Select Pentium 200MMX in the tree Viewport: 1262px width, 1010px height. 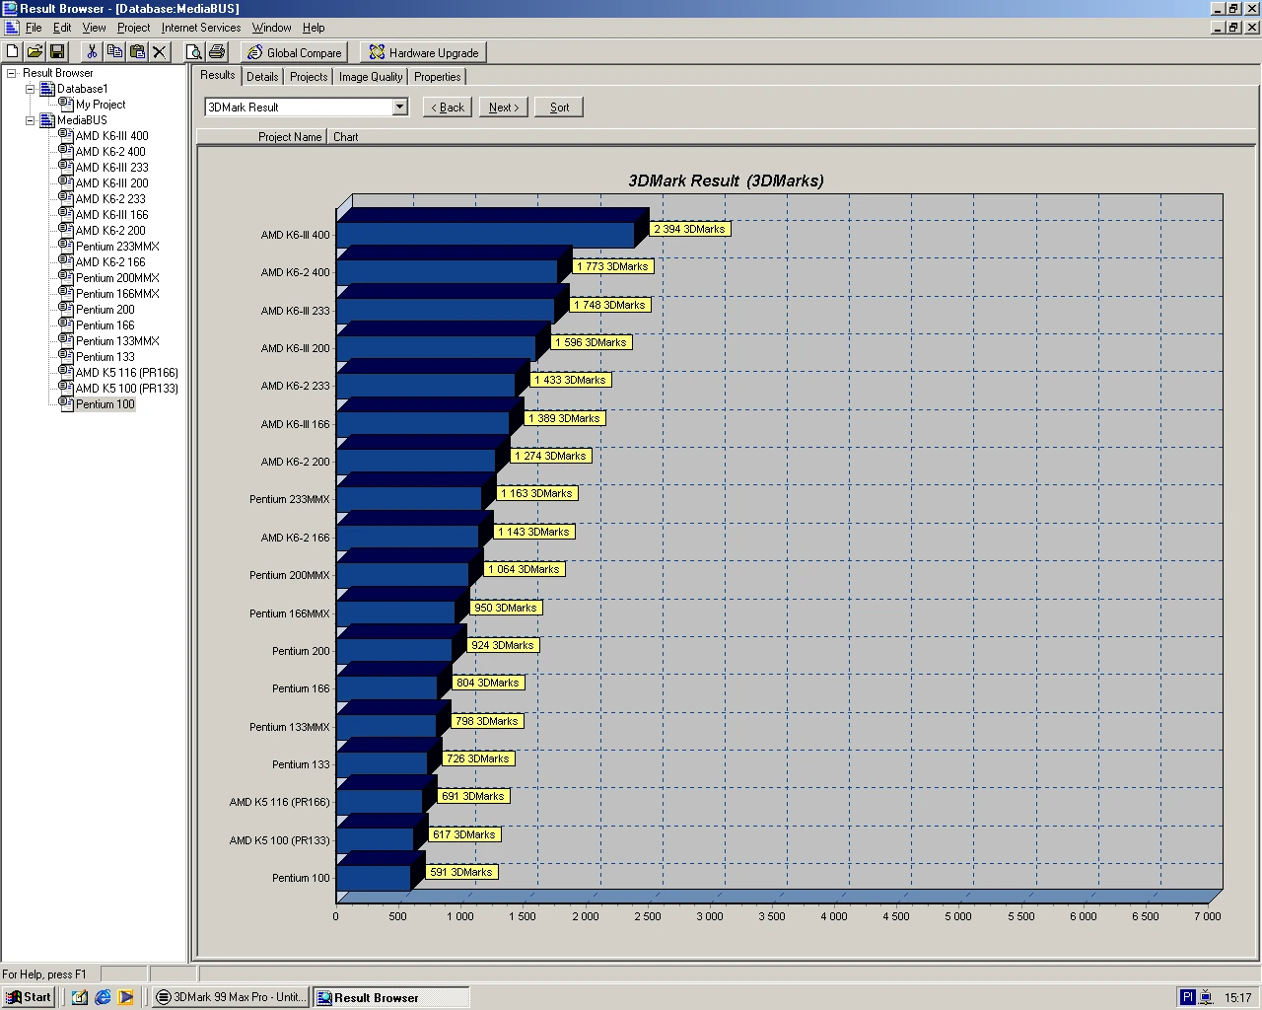(x=117, y=278)
